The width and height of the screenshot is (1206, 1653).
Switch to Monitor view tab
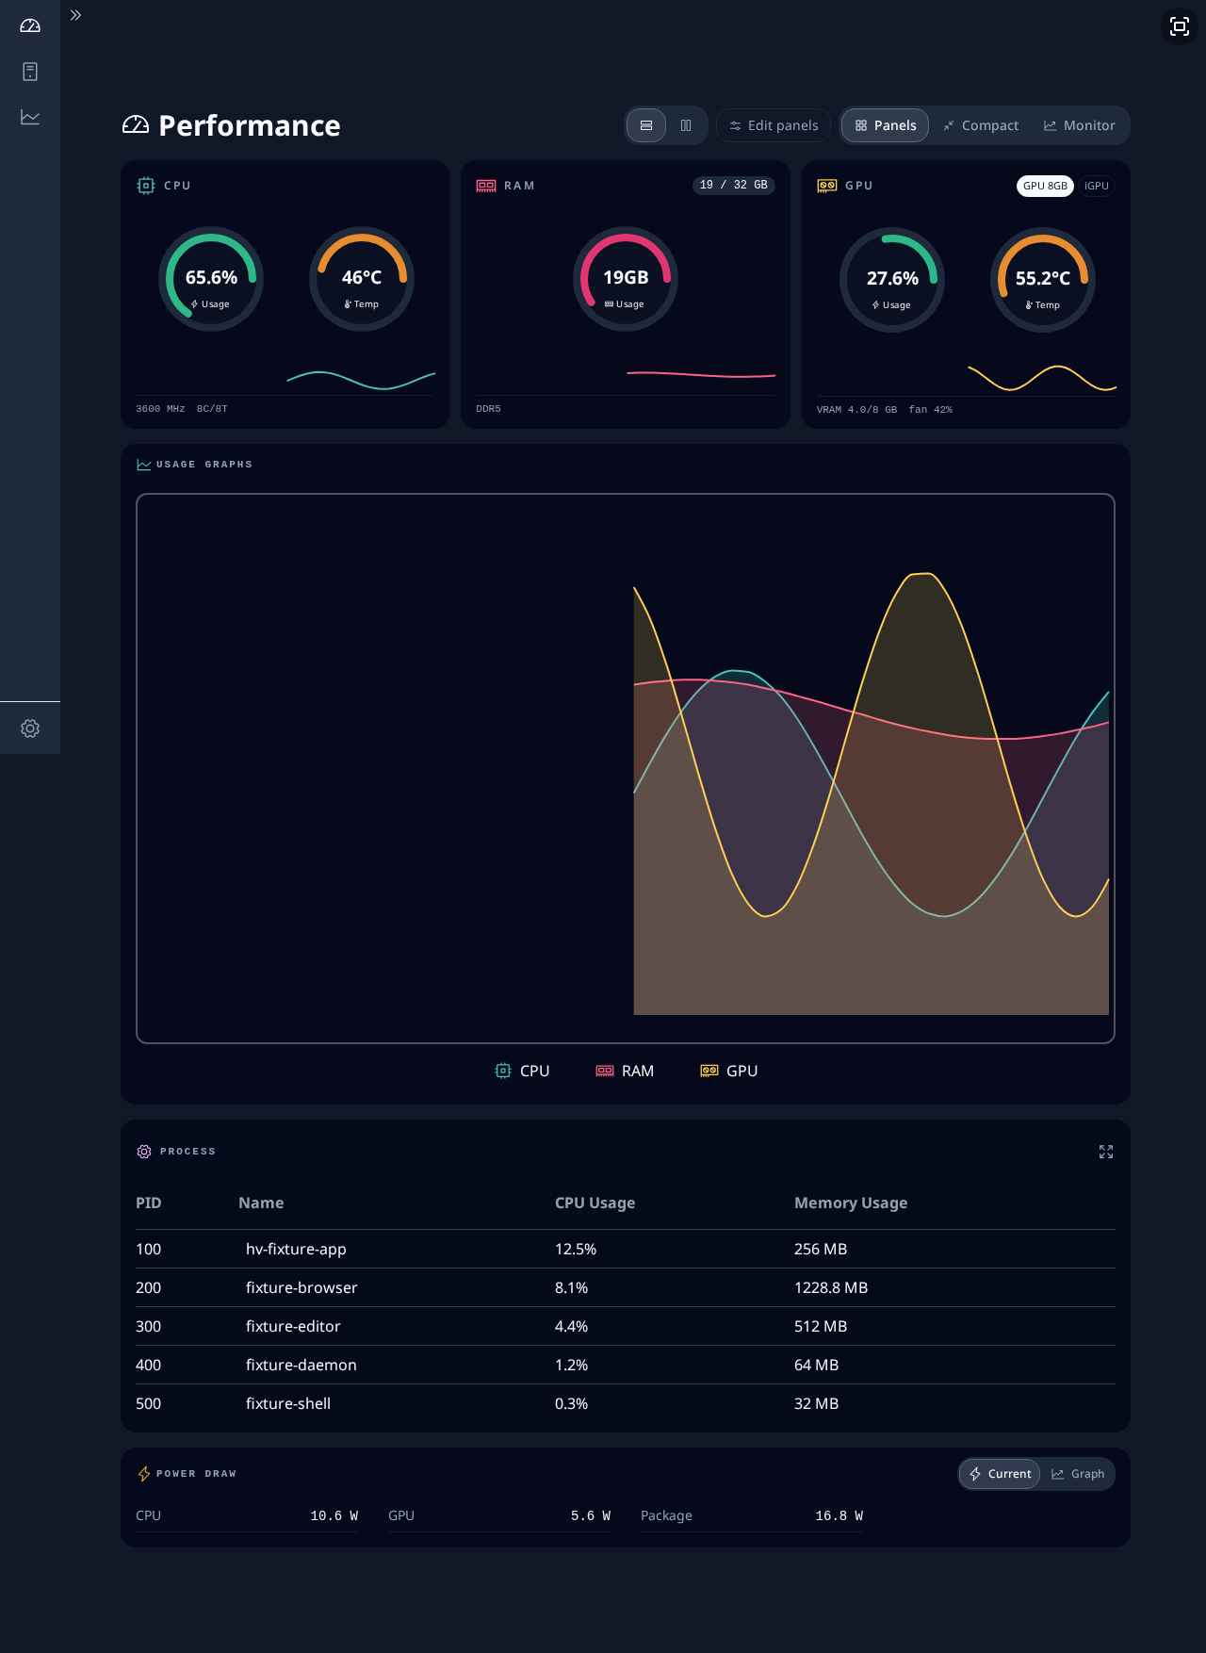[1079, 125]
